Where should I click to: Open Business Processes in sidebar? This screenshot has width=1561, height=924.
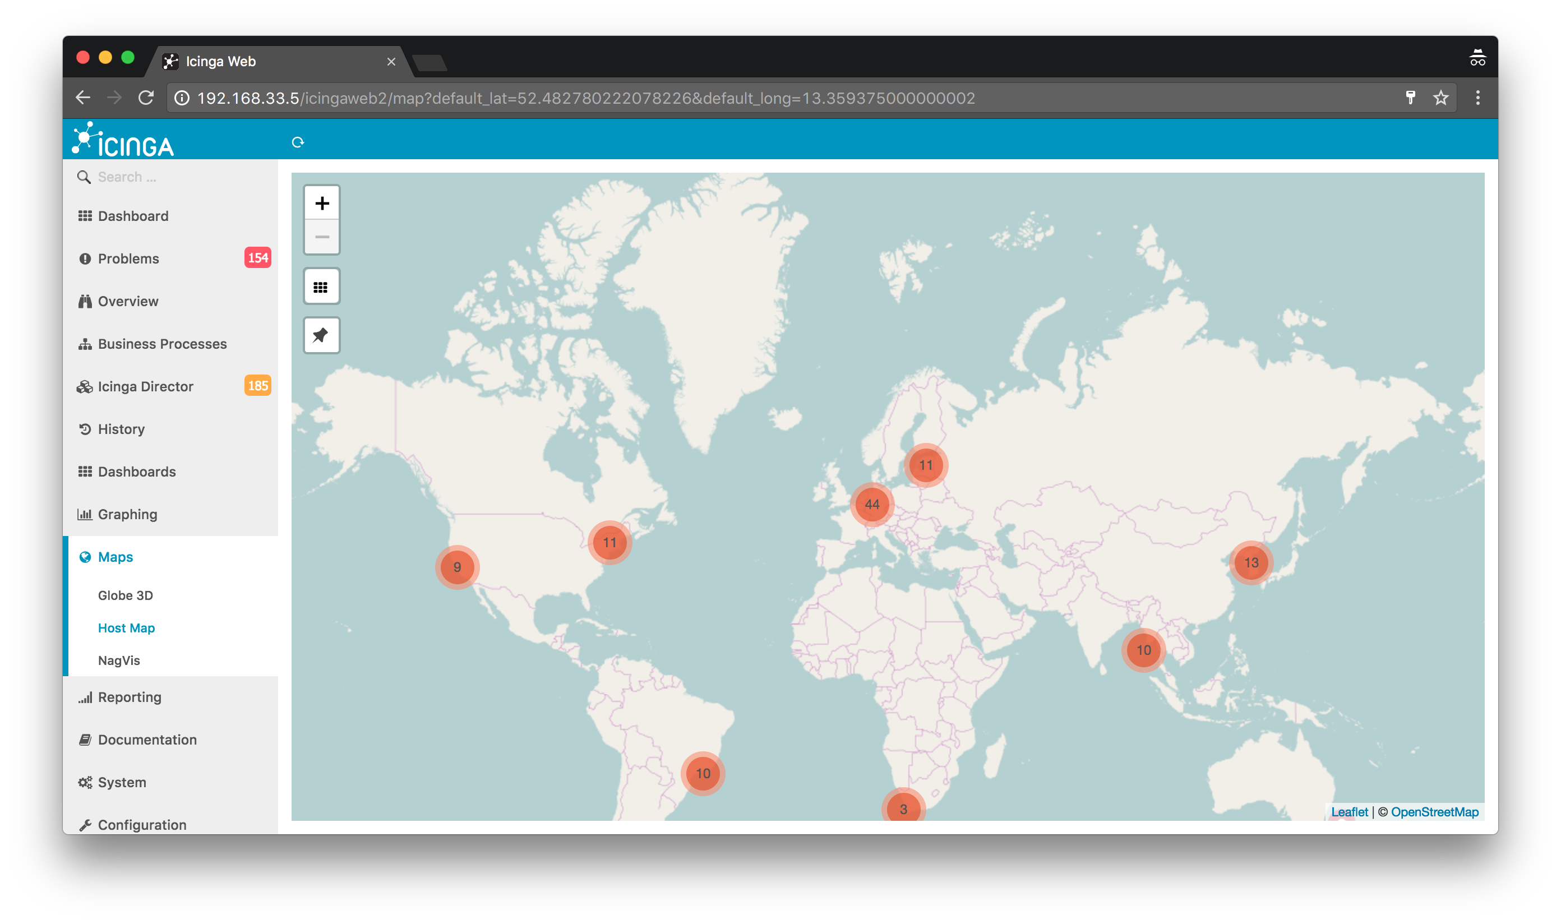click(x=170, y=344)
